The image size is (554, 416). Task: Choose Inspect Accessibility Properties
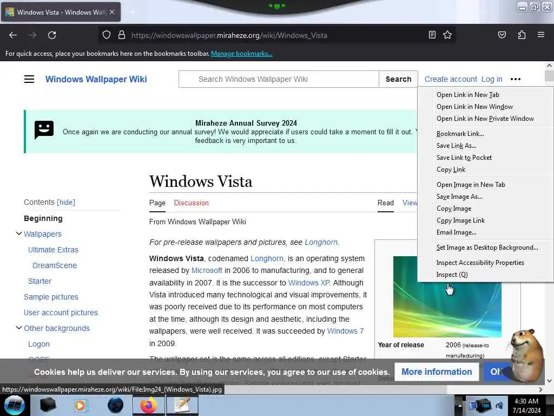pos(485,263)
